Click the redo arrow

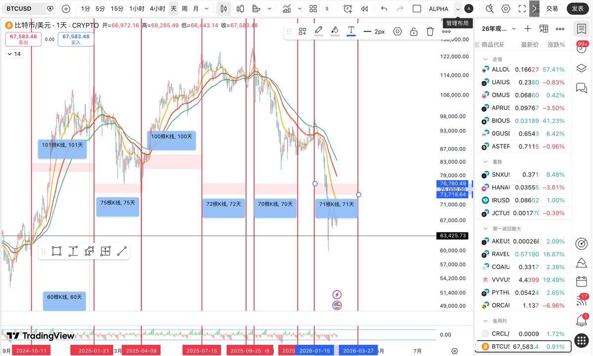pyautogui.click(x=400, y=9)
